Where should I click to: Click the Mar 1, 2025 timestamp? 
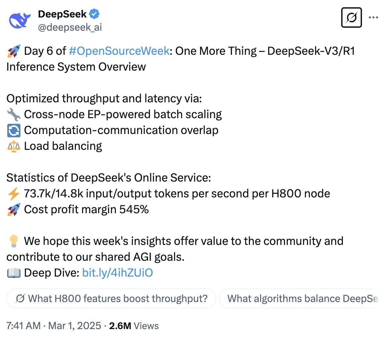(71, 326)
